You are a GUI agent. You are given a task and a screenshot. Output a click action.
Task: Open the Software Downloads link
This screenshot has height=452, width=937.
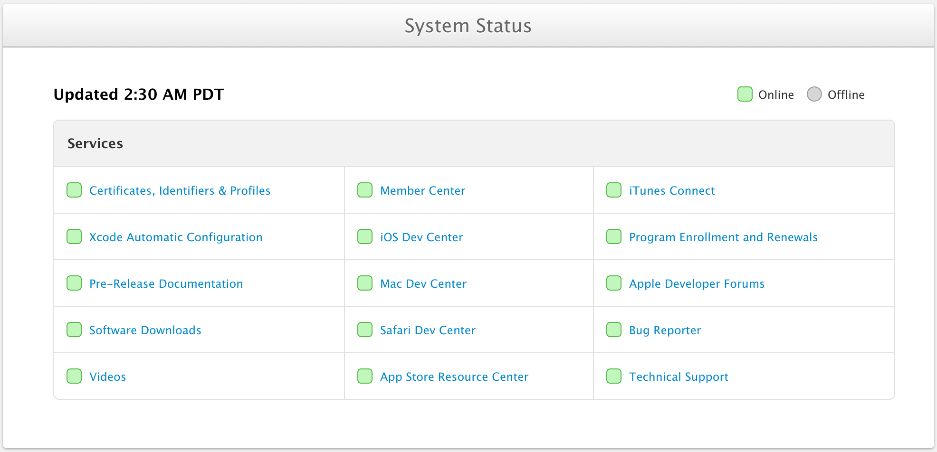coord(145,330)
